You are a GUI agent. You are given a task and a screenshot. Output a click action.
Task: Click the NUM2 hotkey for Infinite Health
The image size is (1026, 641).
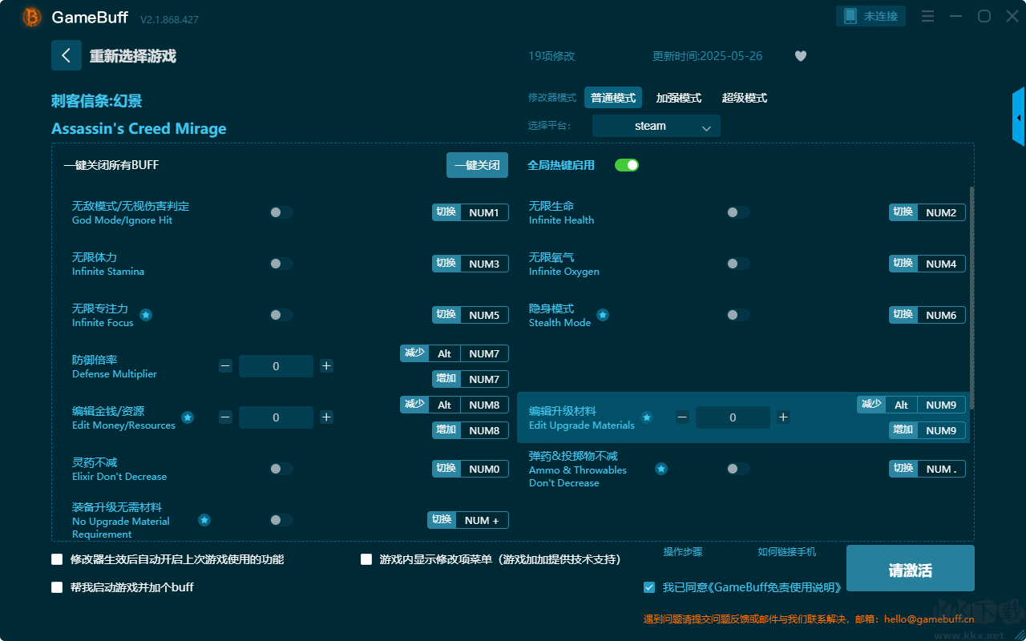click(x=941, y=212)
